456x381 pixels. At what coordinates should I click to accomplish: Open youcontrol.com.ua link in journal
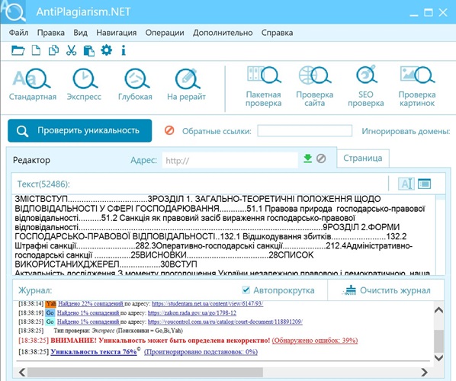tap(225, 322)
